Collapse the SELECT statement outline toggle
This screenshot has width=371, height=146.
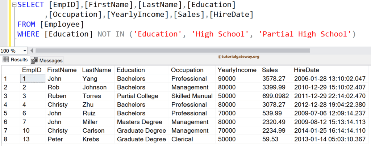14,5
